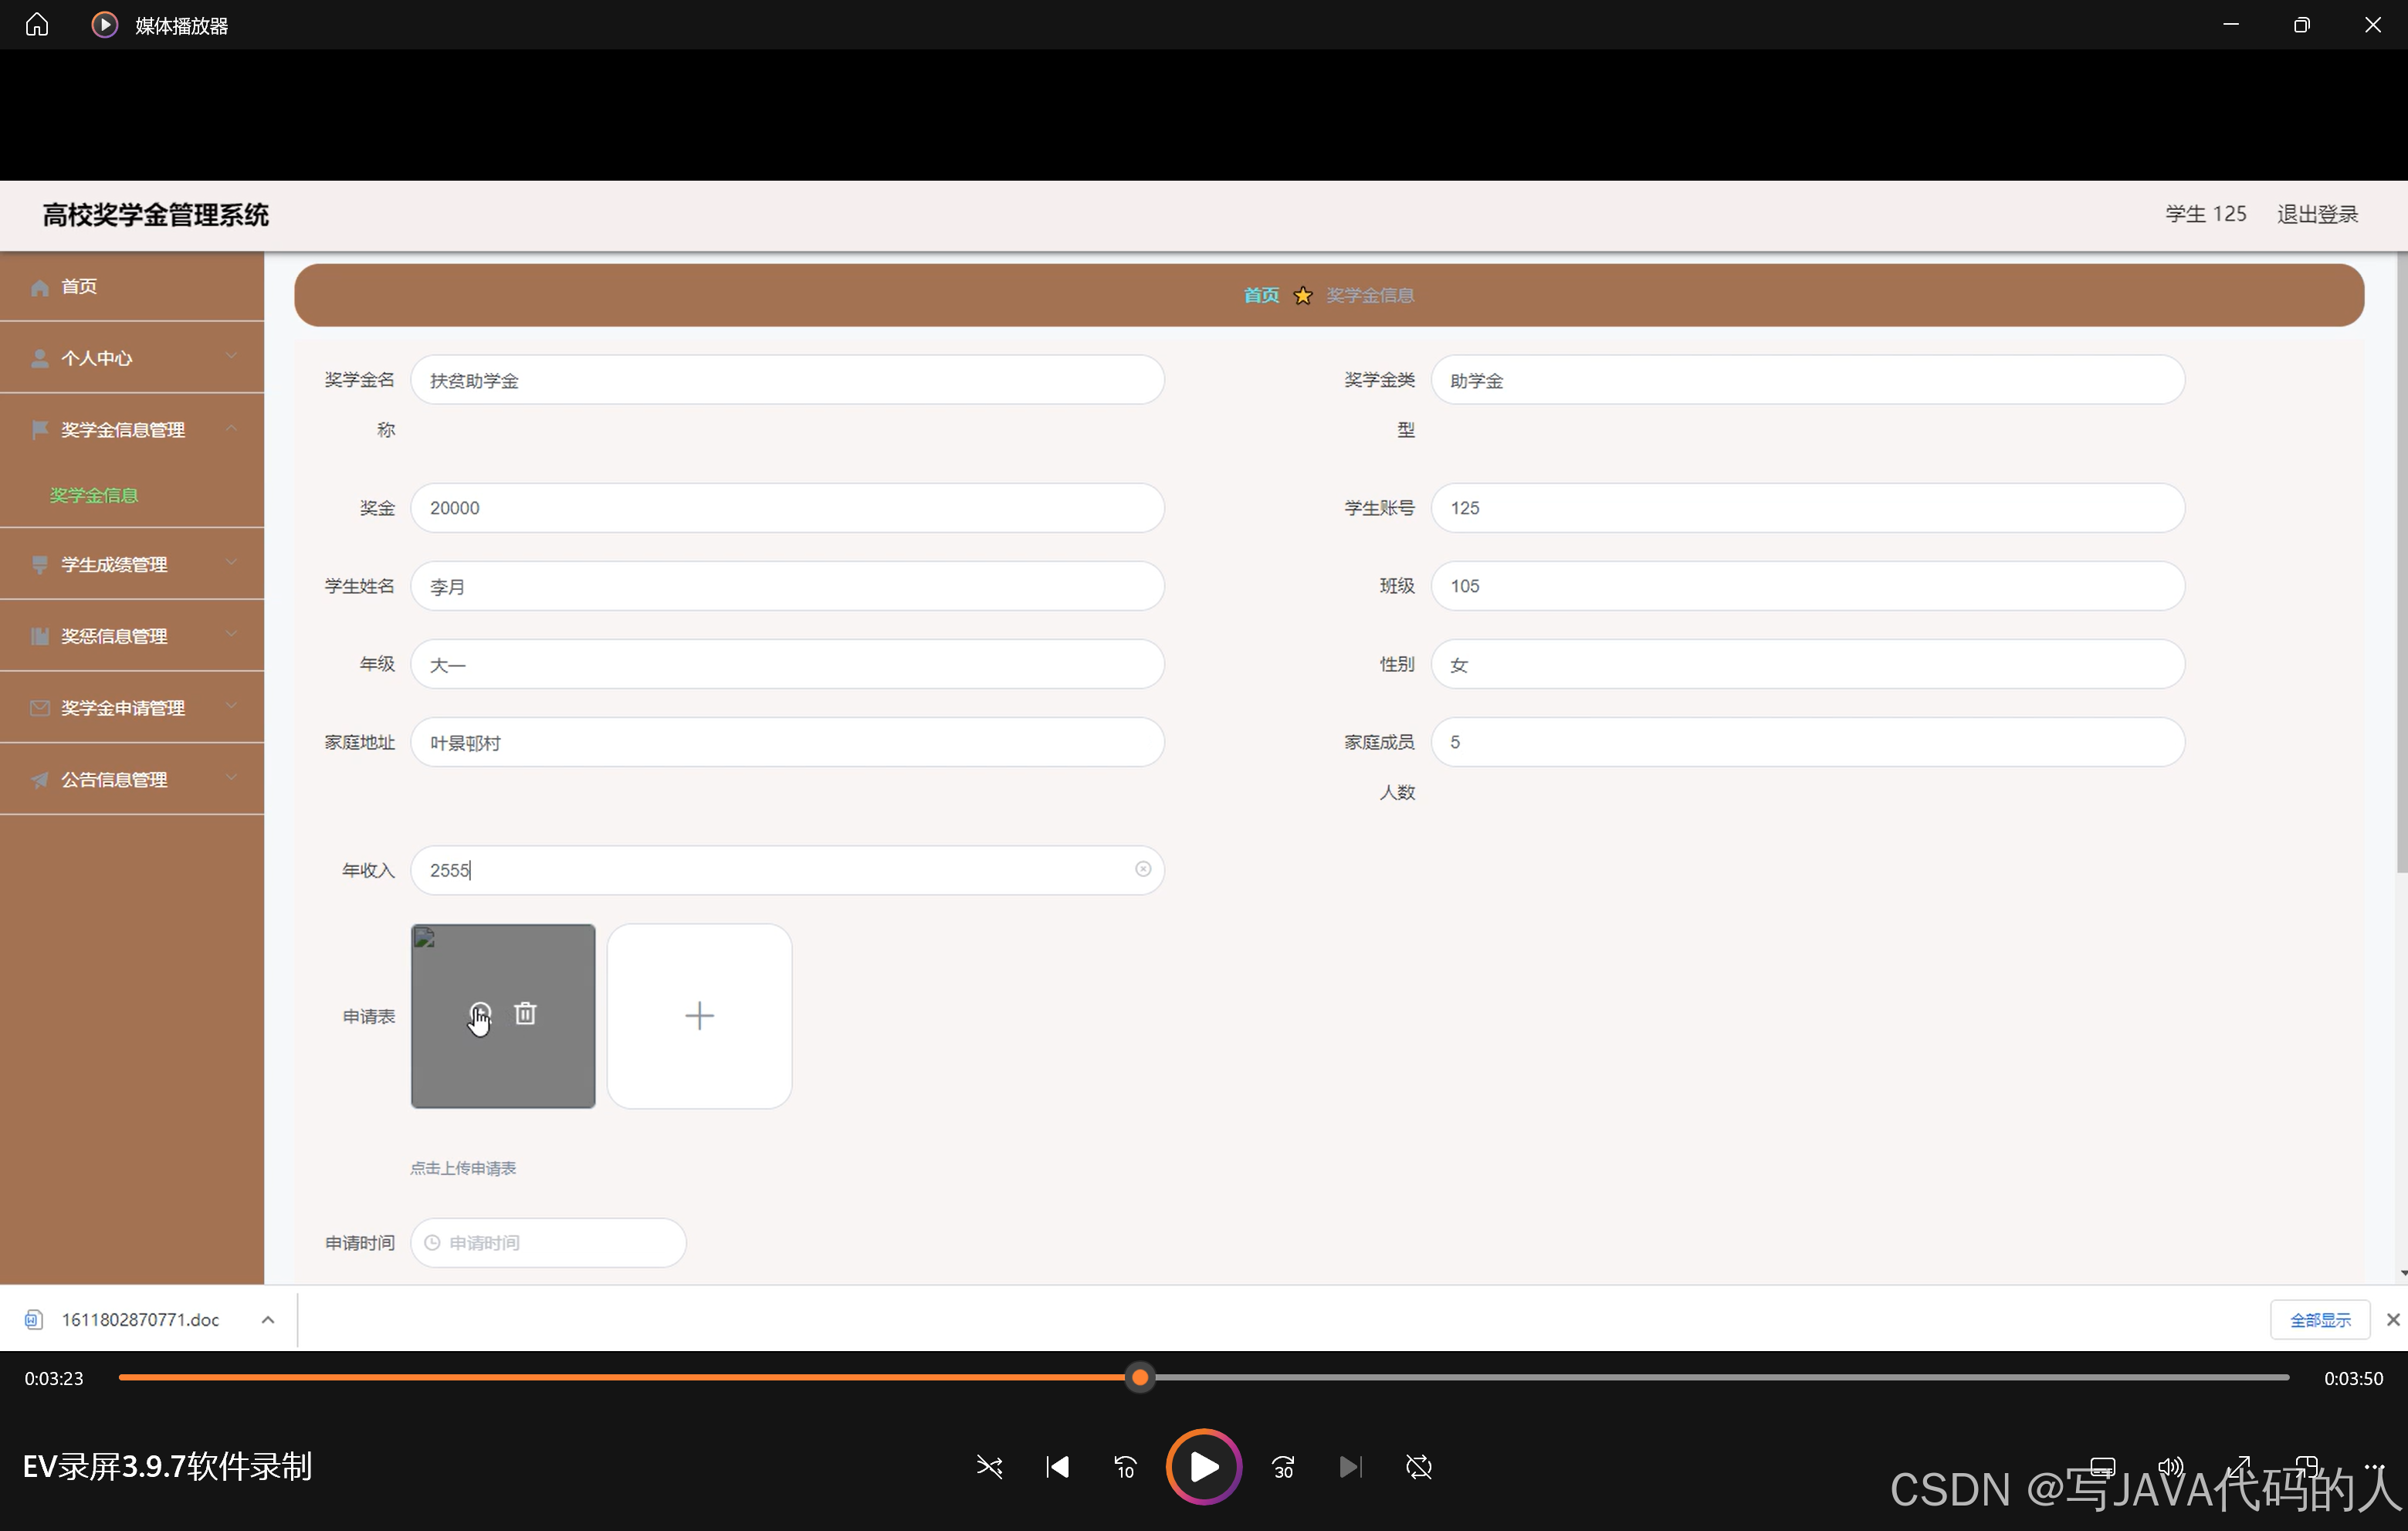Skip back 10 seconds
Screen dimensions: 2408x1531
1125,1467
